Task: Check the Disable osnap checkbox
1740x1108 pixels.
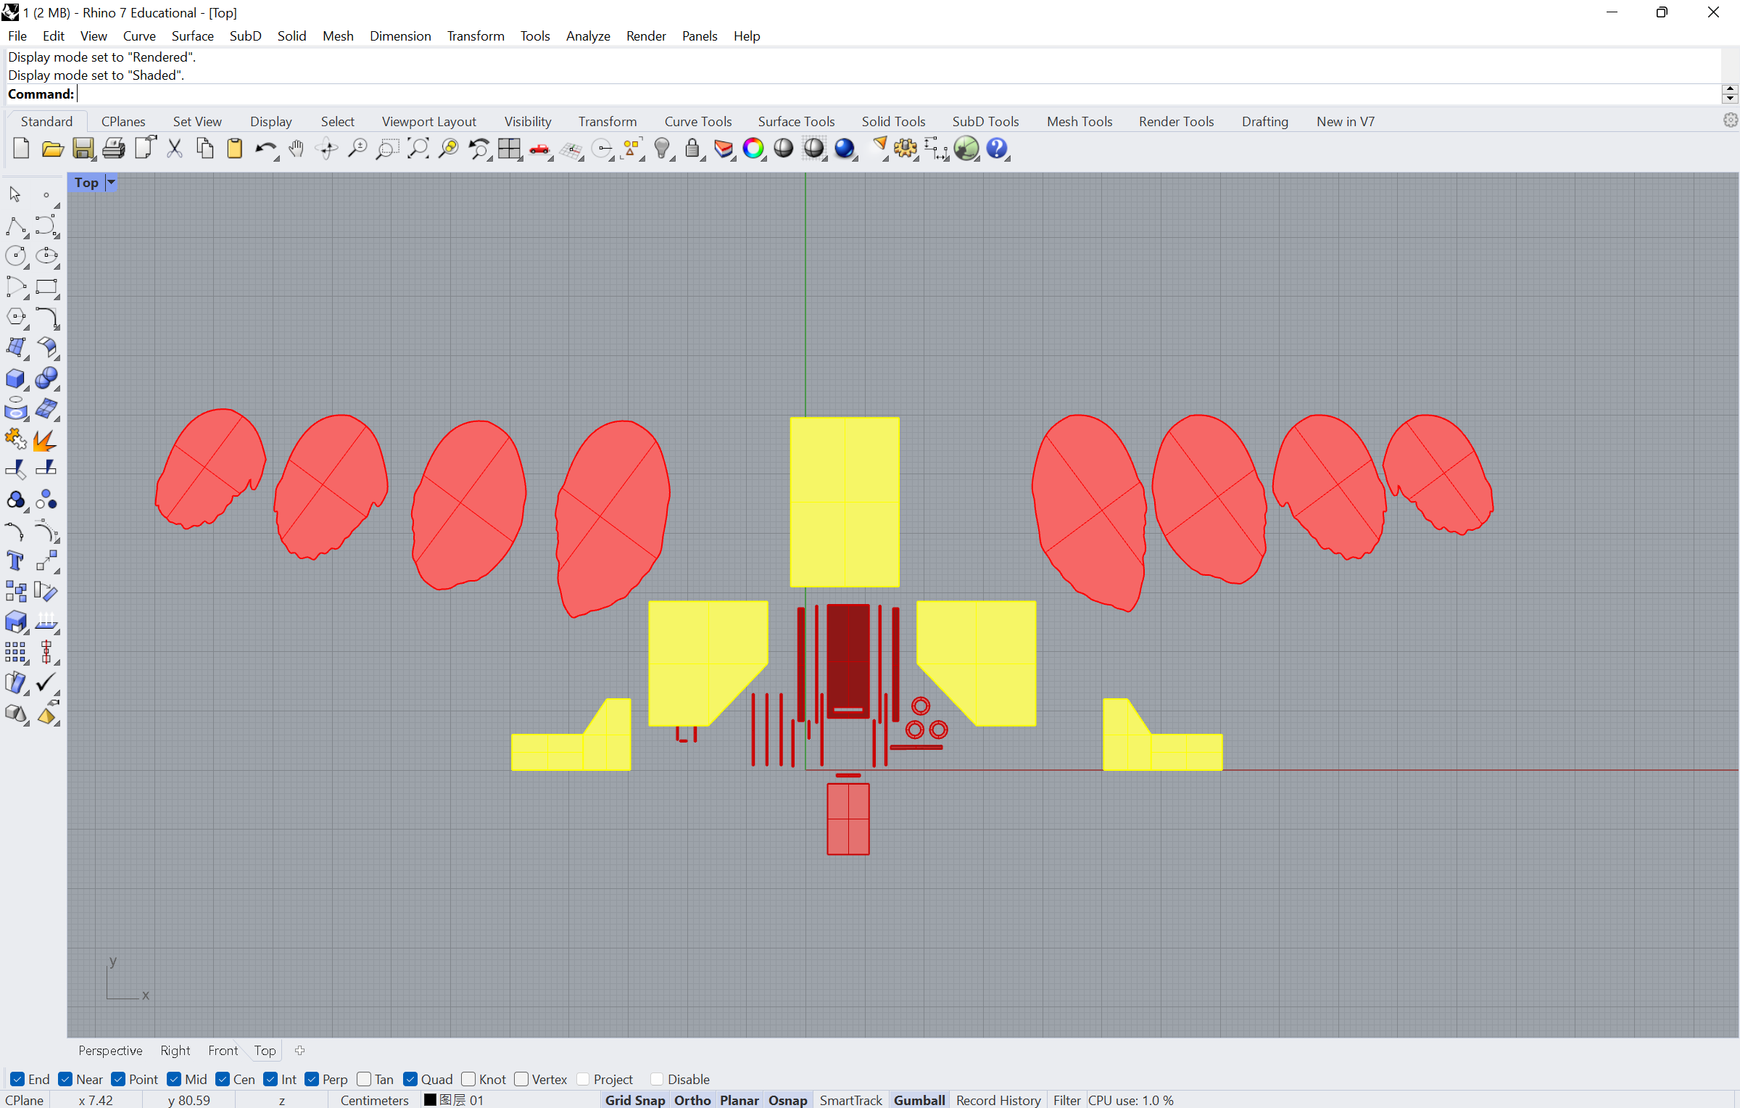Action: [657, 1079]
